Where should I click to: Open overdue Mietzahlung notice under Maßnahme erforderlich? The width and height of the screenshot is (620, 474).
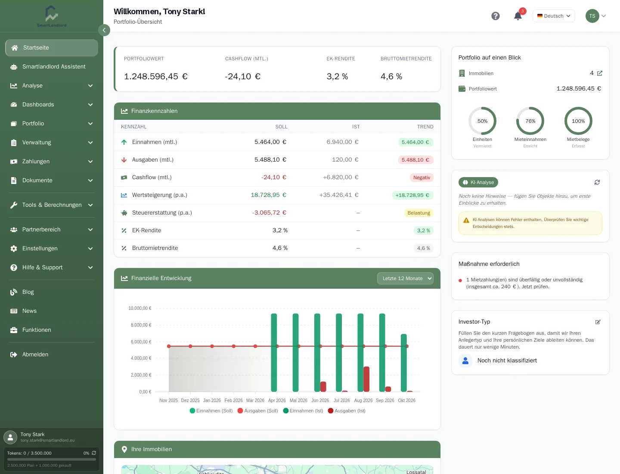click(x=524, y=283)
